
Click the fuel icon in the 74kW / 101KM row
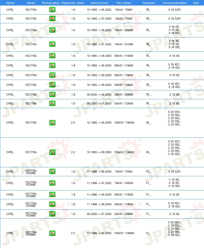pos(52,44)
